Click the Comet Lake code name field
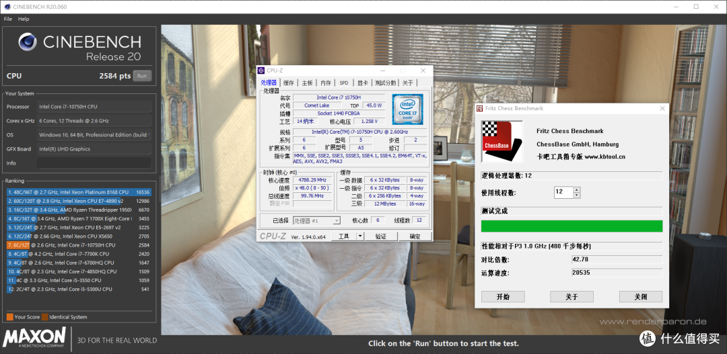727x354 pixels. tap(316, 105)
